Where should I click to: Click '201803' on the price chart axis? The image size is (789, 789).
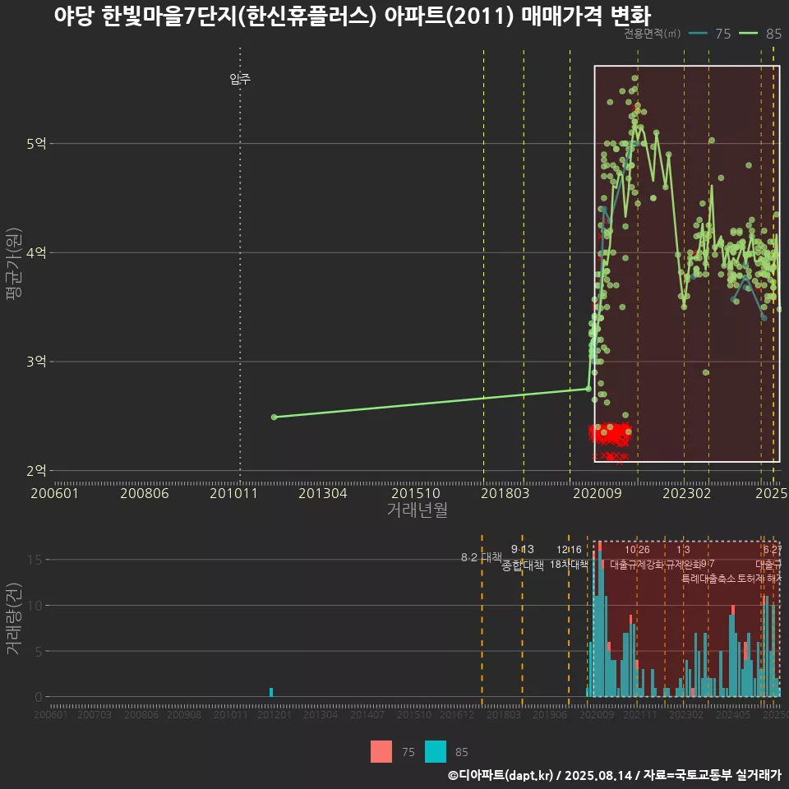coord(505,493)
